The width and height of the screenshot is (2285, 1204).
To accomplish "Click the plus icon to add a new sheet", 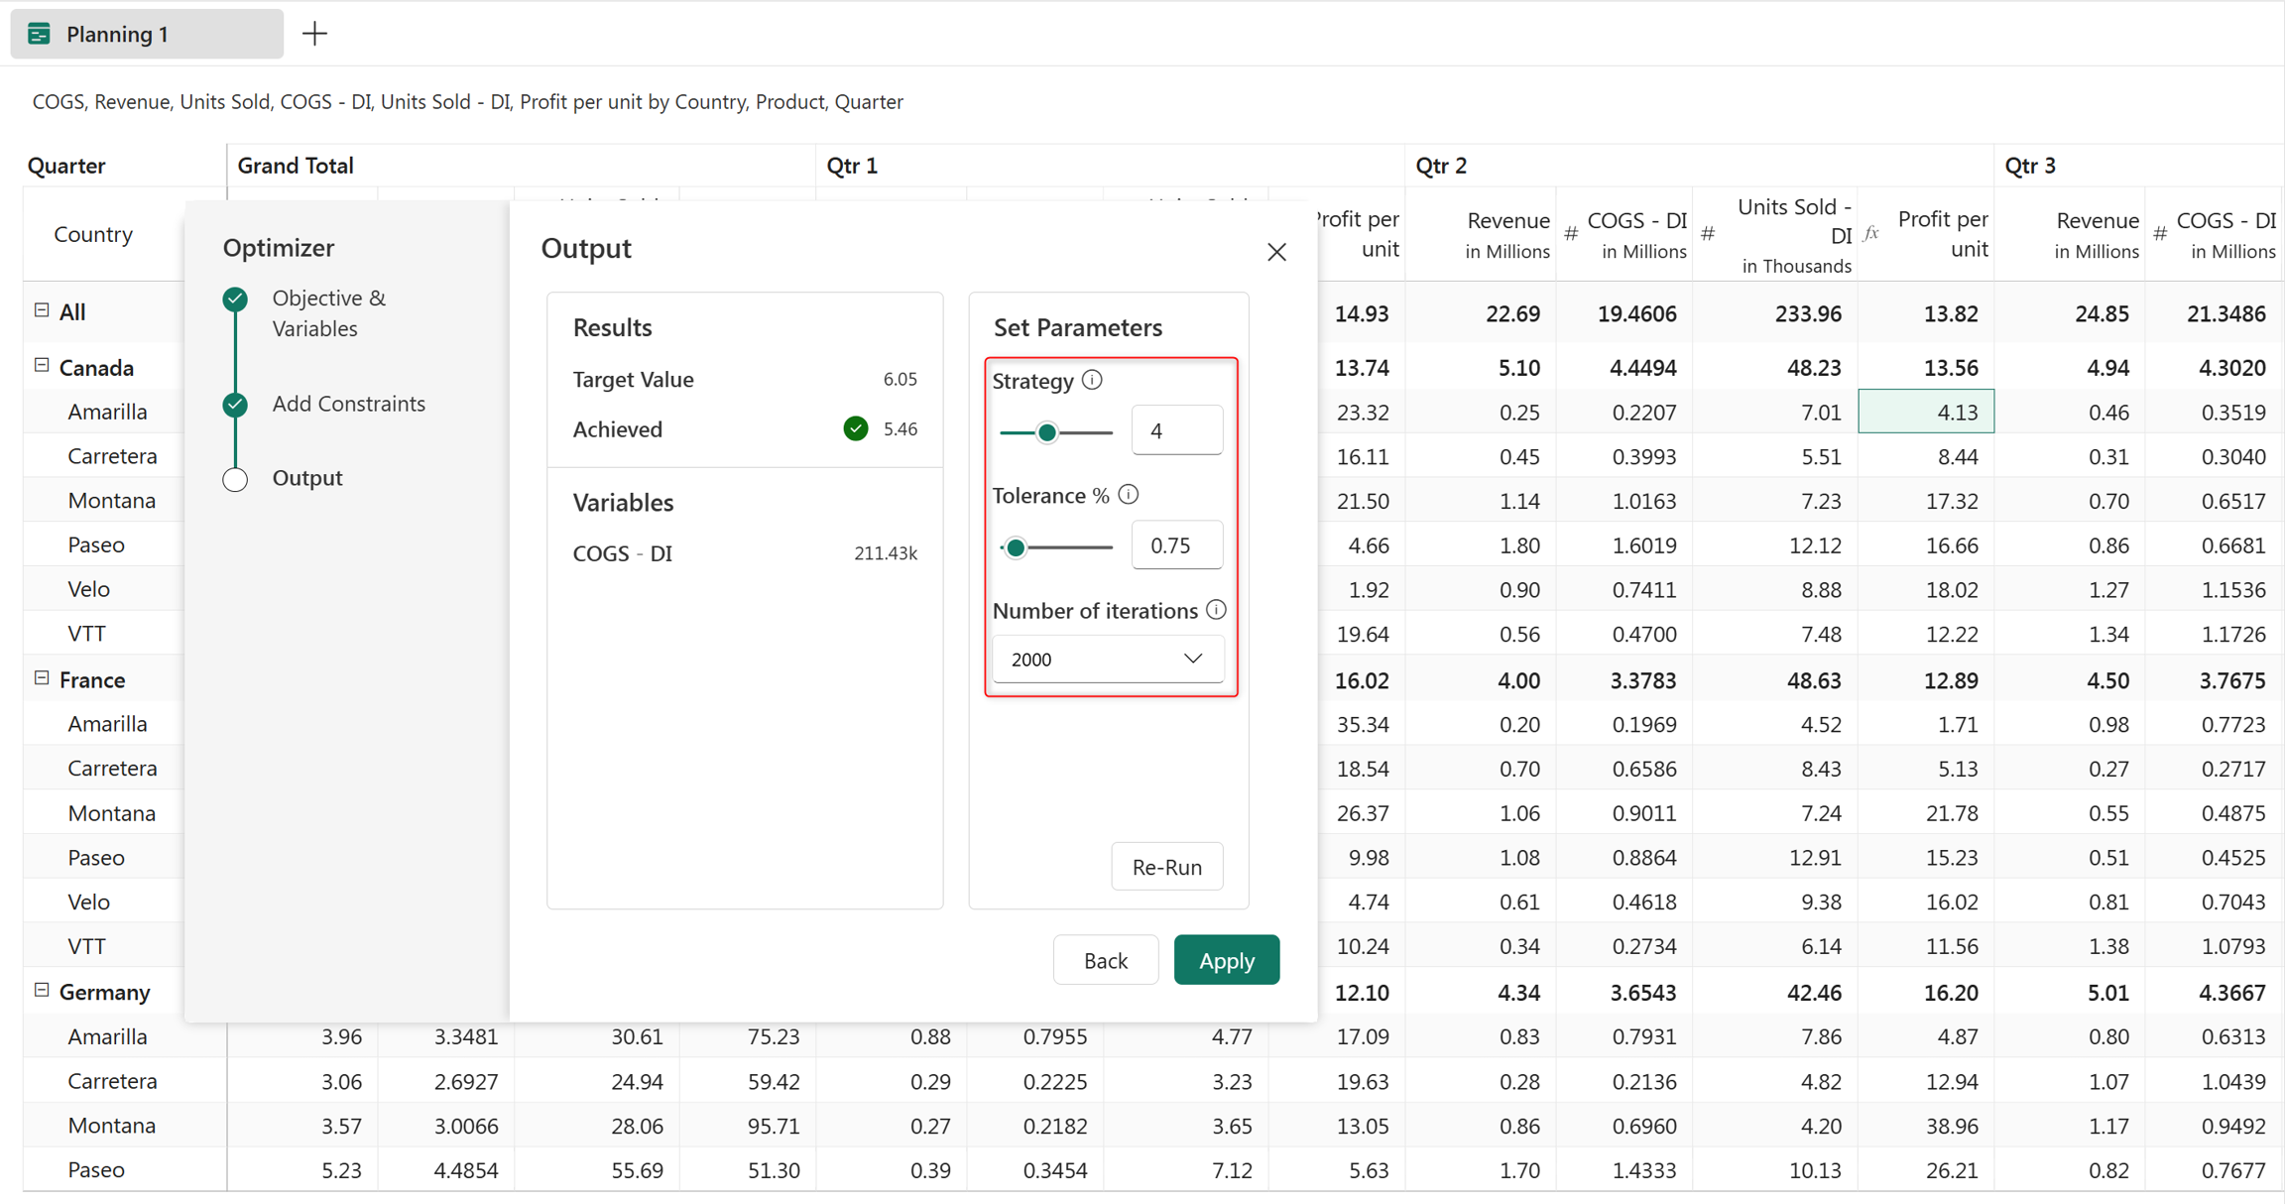I will pyautogui.click(x=314, y=34).
